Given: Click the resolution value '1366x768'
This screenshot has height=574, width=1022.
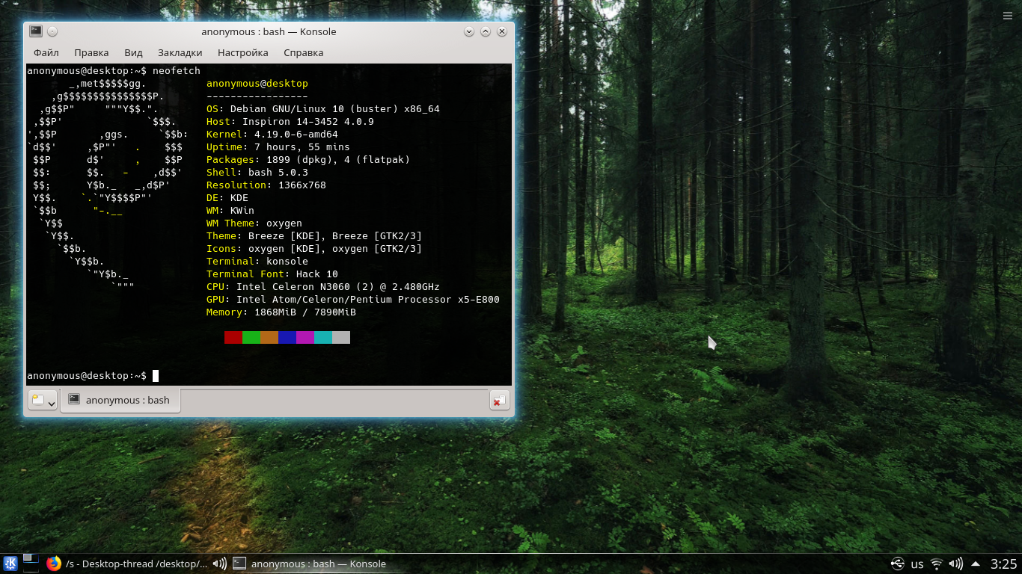Looking at the screenshot, I should pos(302,185).
